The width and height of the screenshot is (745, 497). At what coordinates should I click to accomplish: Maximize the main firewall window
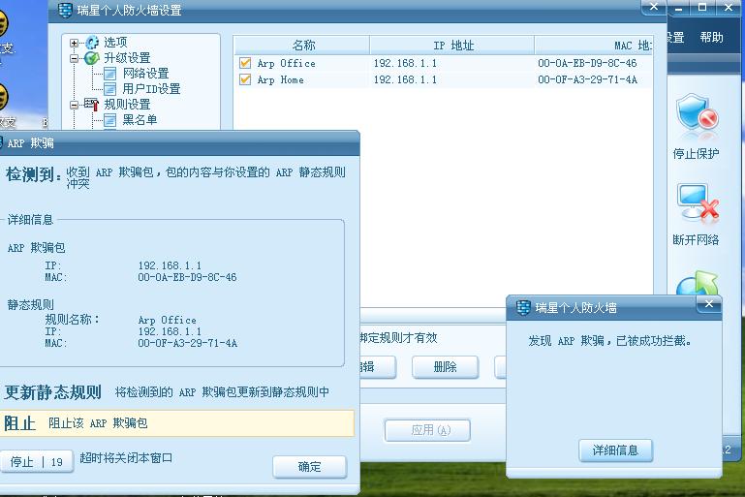[702, 8]
